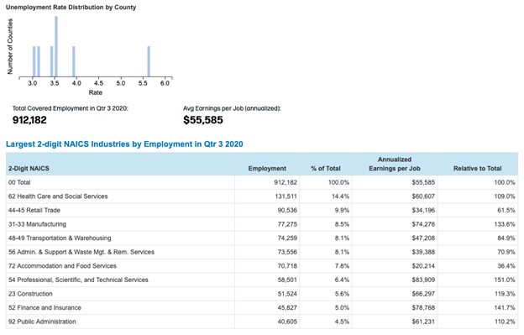Click Accommodation relative value 36.4%
Viewport: 524px width, 335px height.
(x=506, y=266)
